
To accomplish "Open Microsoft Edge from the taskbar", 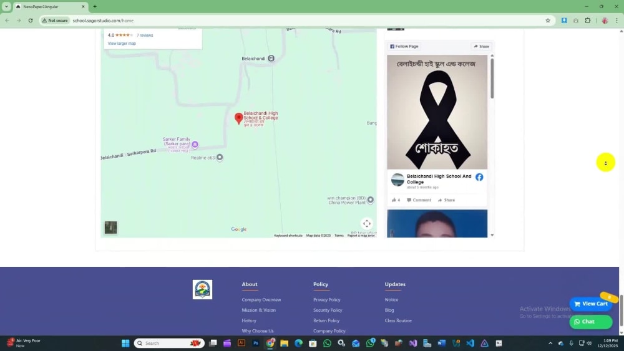I will click(x=298, y=343).
